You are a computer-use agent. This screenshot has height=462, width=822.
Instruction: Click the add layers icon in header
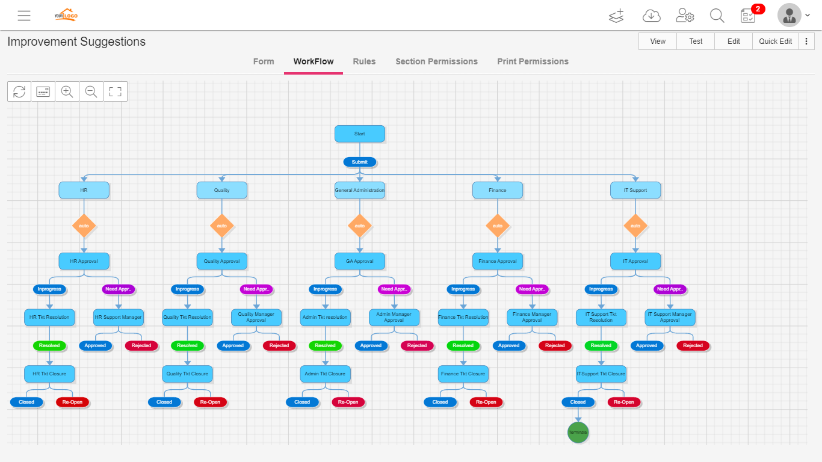(617, 16)
